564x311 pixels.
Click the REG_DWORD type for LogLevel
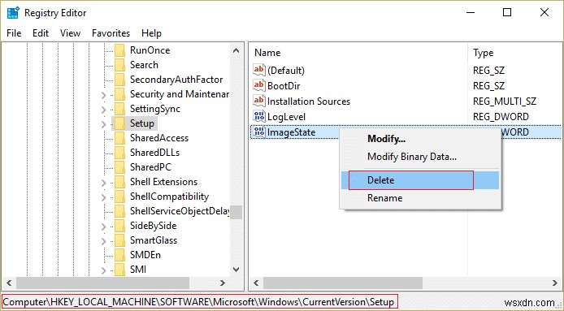click(x=501, y=117)
